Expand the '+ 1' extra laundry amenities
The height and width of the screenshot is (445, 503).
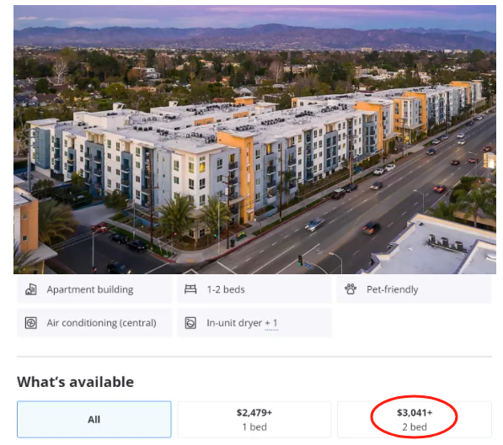pos(271,323)
